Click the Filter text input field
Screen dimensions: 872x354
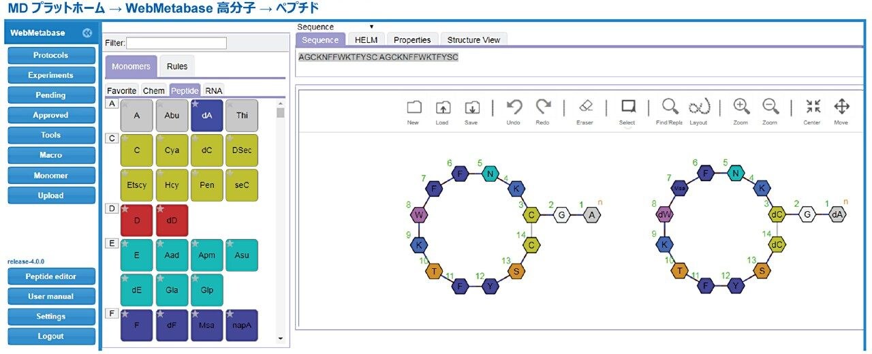[176, 43]
